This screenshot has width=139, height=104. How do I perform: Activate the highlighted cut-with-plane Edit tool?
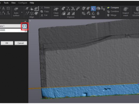coord(93,9)
